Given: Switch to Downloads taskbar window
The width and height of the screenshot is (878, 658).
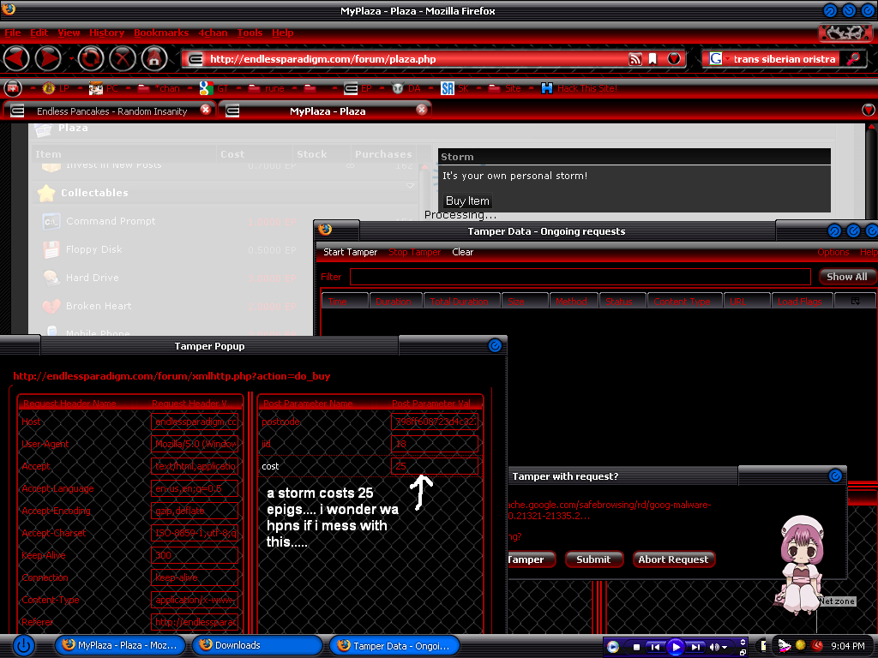Looking at the screenshot, I should pyautogui.click(x=257, y=646).
